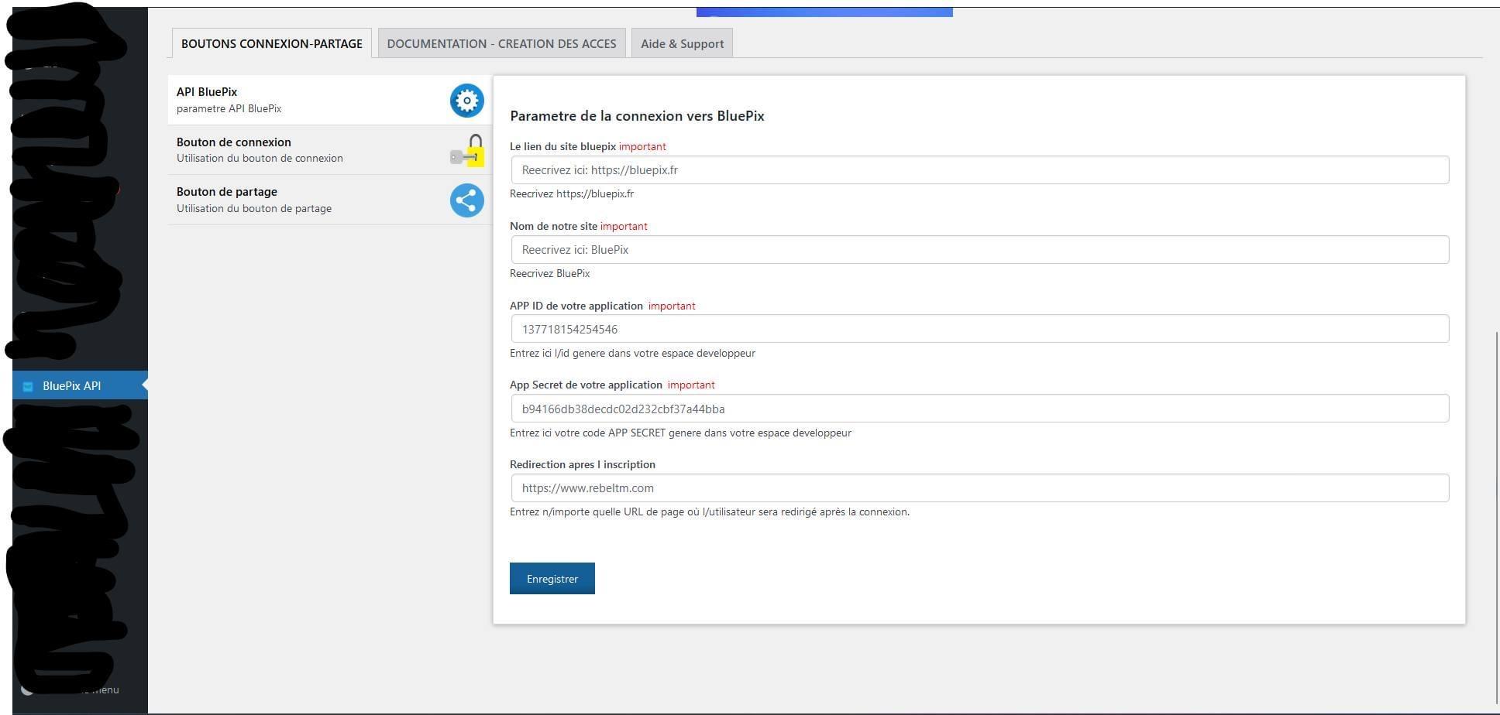Switch to DOCUMENTATION - CREATION DES ACCES tab
The height and width of the screenshot is (715, 1500).
click(501, 43)
